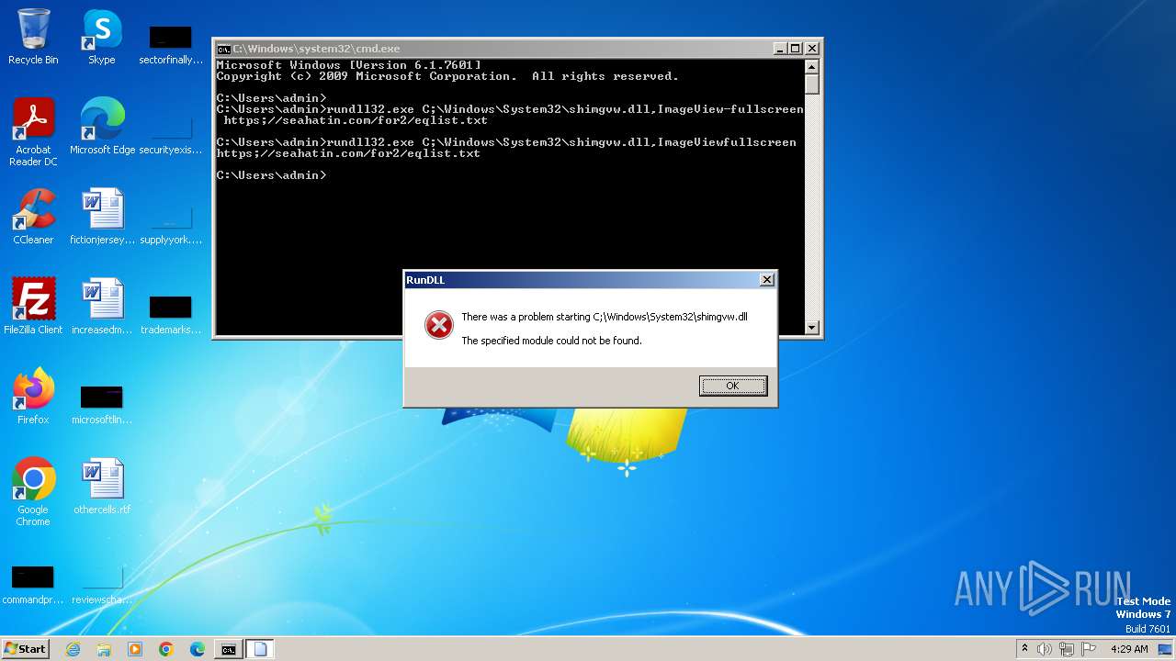Open increasedm Word document
This screenshot has width=1176, height=661.
[x=102, y=307]
